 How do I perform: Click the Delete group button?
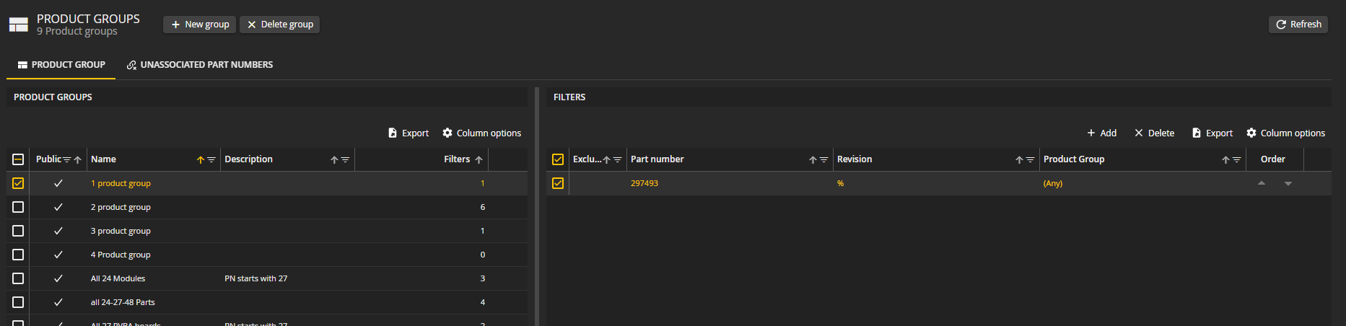coord(280,25)
